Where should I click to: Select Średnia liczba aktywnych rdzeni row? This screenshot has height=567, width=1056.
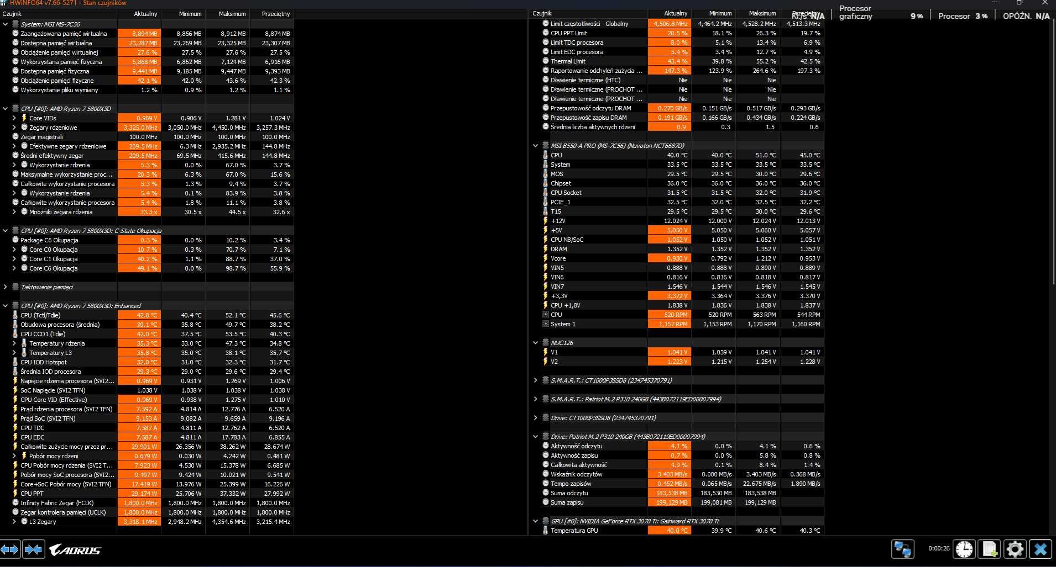click(677, 127)
